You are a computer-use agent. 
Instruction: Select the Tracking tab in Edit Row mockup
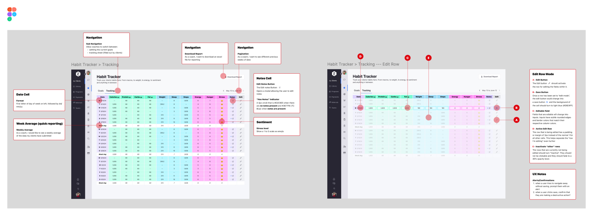pyautogui.click(x=366, y=90)
